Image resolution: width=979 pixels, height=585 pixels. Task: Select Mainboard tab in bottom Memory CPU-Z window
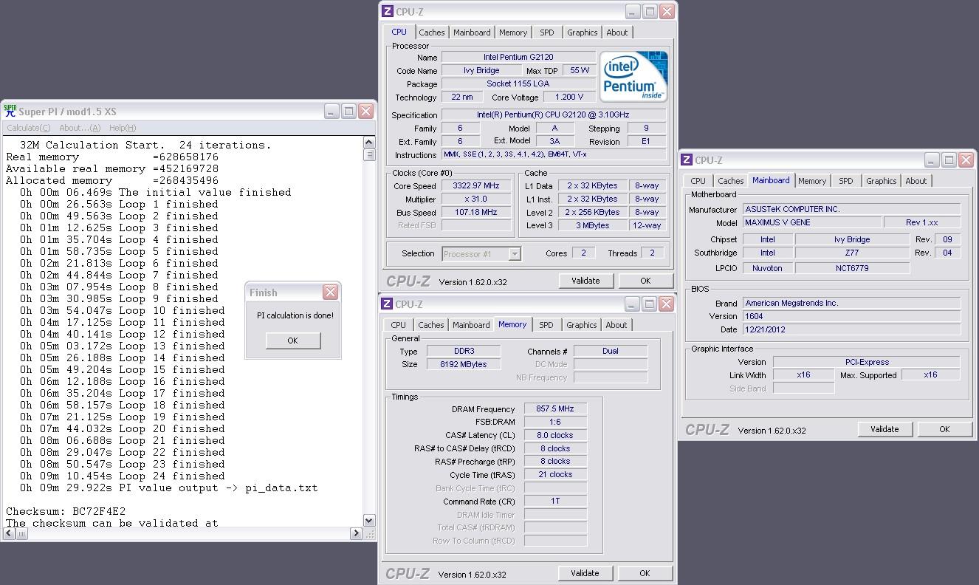pyautogui.click(x=471, y=325)
